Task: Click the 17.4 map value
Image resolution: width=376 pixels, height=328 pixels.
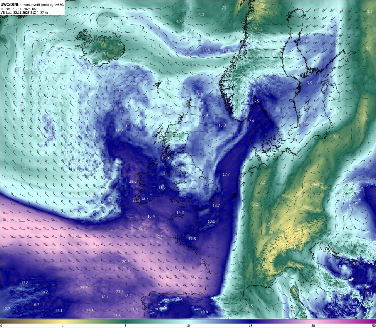Action: point(250,121)
